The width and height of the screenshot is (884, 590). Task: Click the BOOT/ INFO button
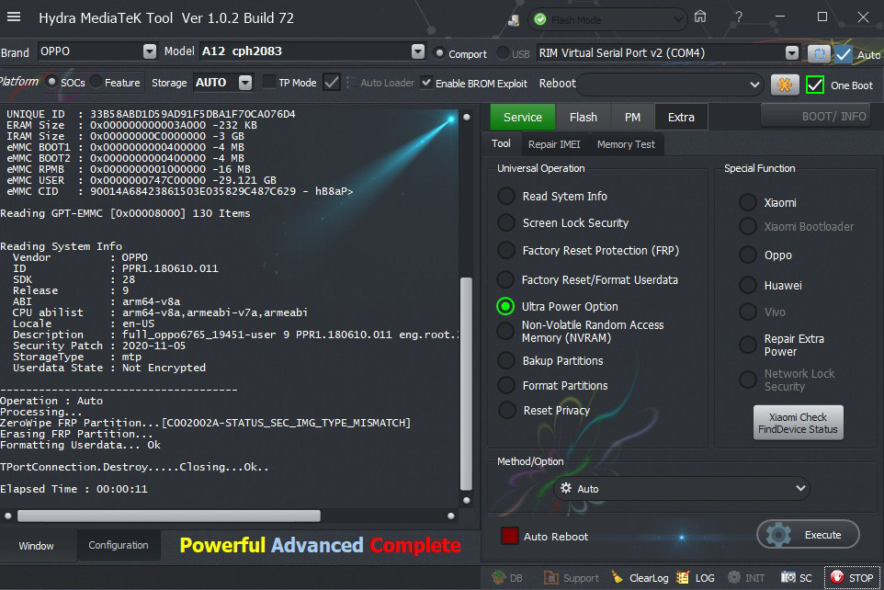pyautogui.click(x=816, y=116)
